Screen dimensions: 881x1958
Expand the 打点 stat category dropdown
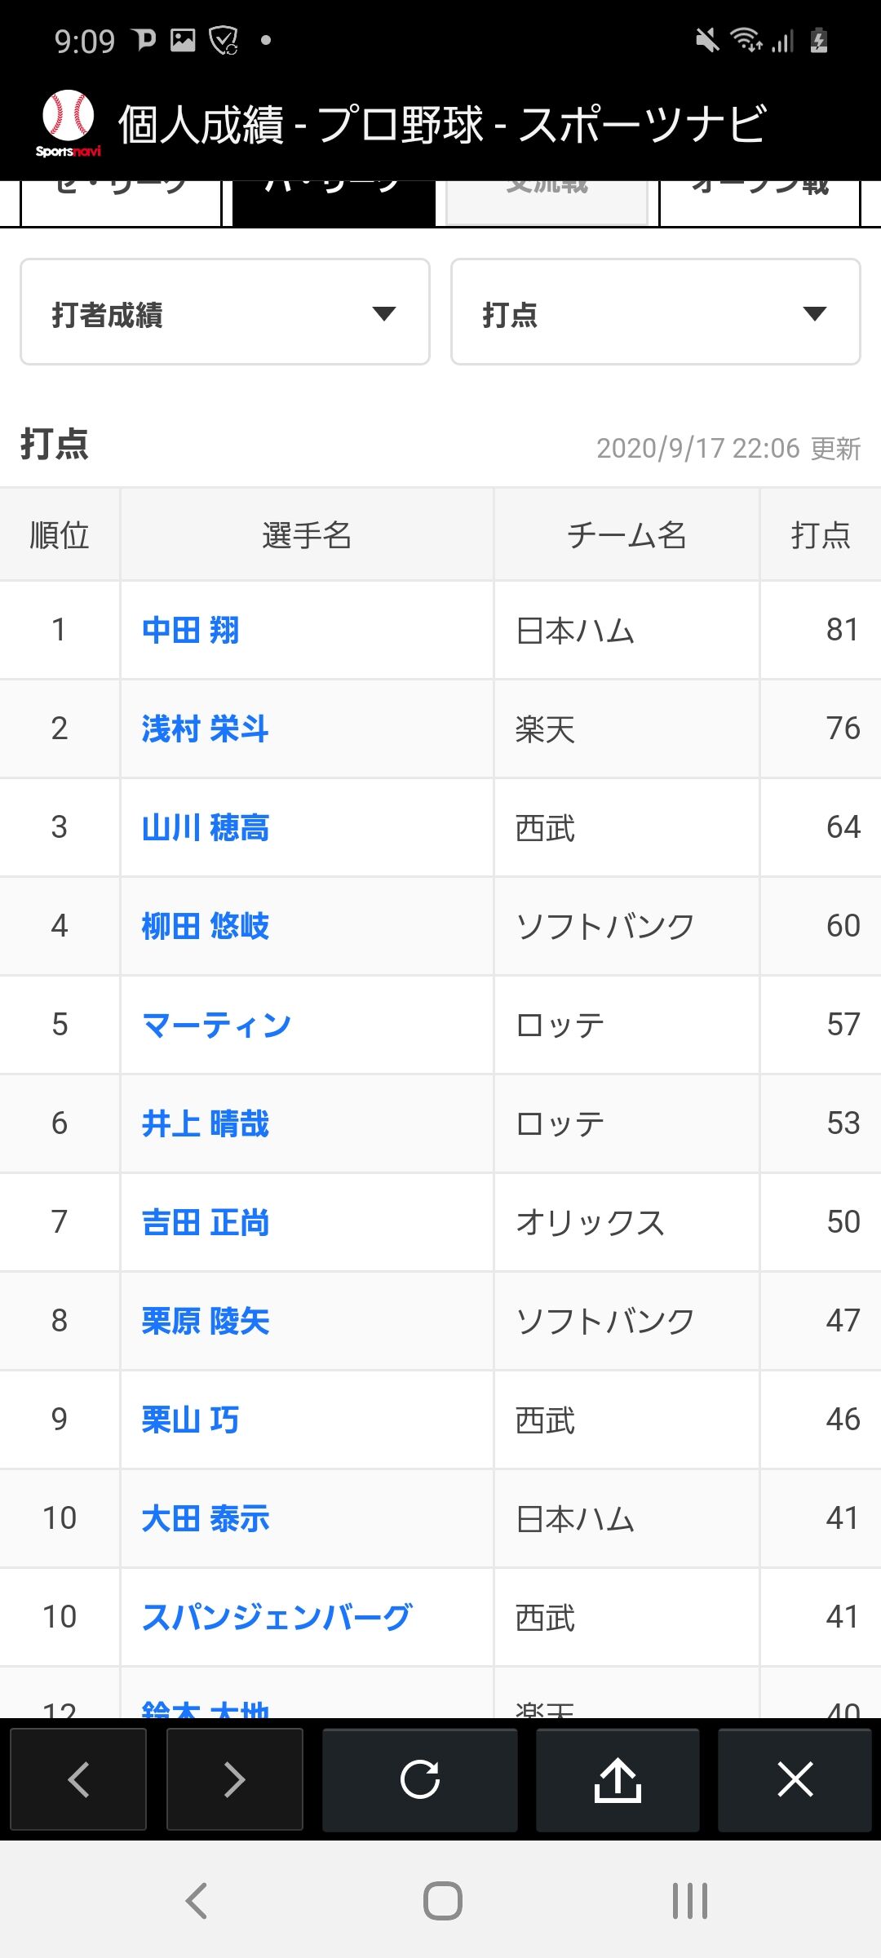coord(655,312)
